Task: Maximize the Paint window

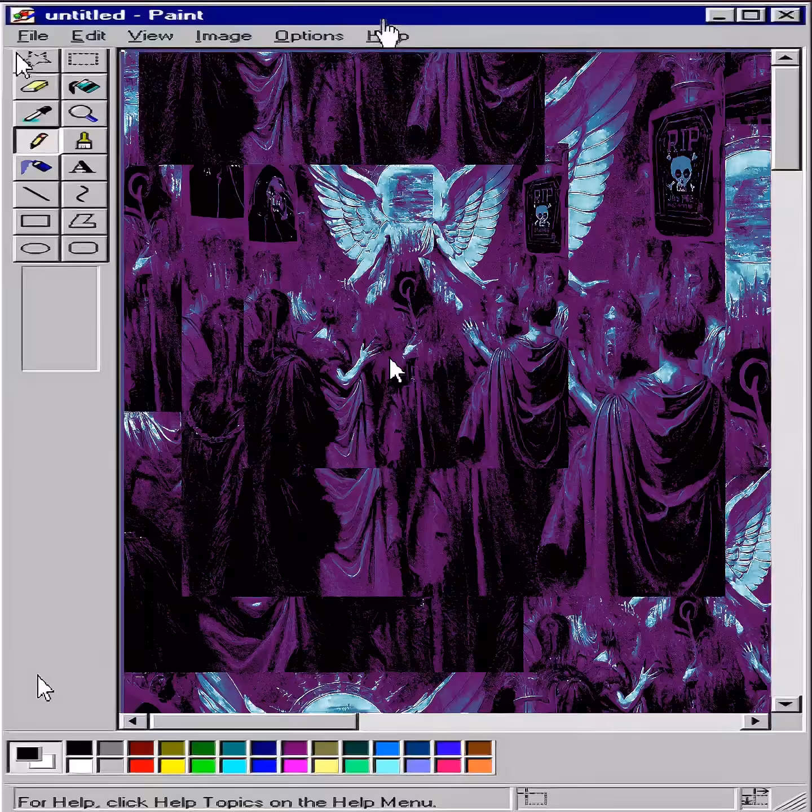Action: 751,15
